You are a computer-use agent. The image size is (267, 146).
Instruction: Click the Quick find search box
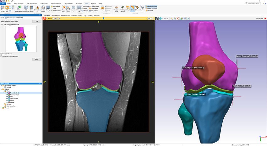[254, 3]
